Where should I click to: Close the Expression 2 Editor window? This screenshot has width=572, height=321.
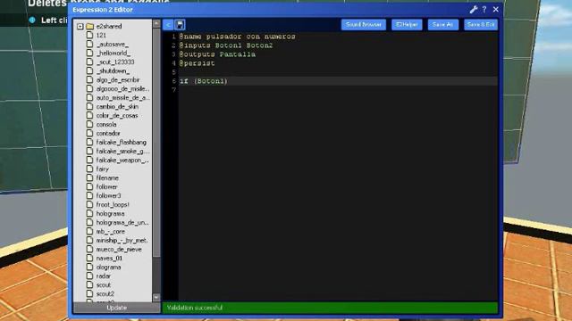[496, 10]
